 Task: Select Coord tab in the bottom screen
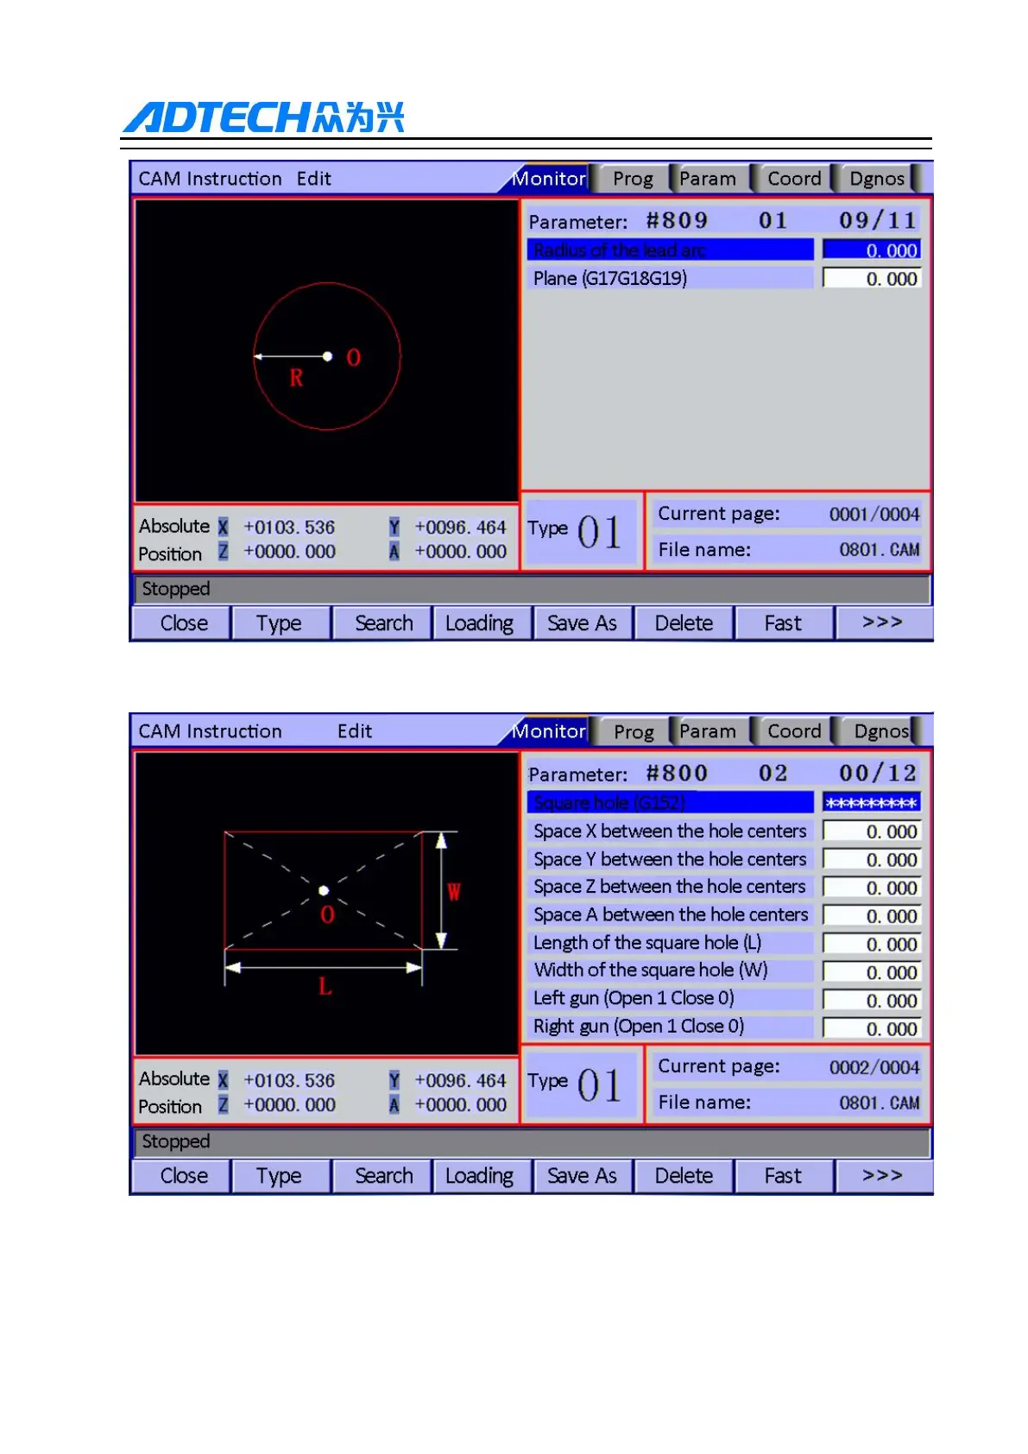pyautogui.click(x=794, y=731)
